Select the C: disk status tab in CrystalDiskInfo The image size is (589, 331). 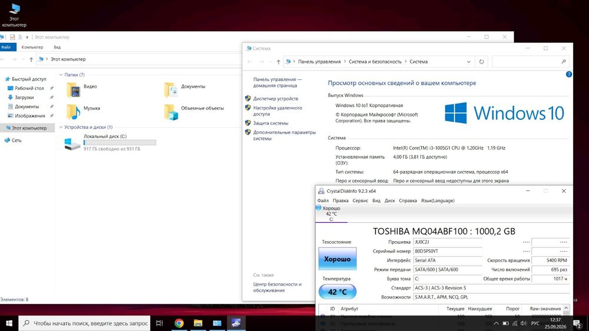click(331, 213)
